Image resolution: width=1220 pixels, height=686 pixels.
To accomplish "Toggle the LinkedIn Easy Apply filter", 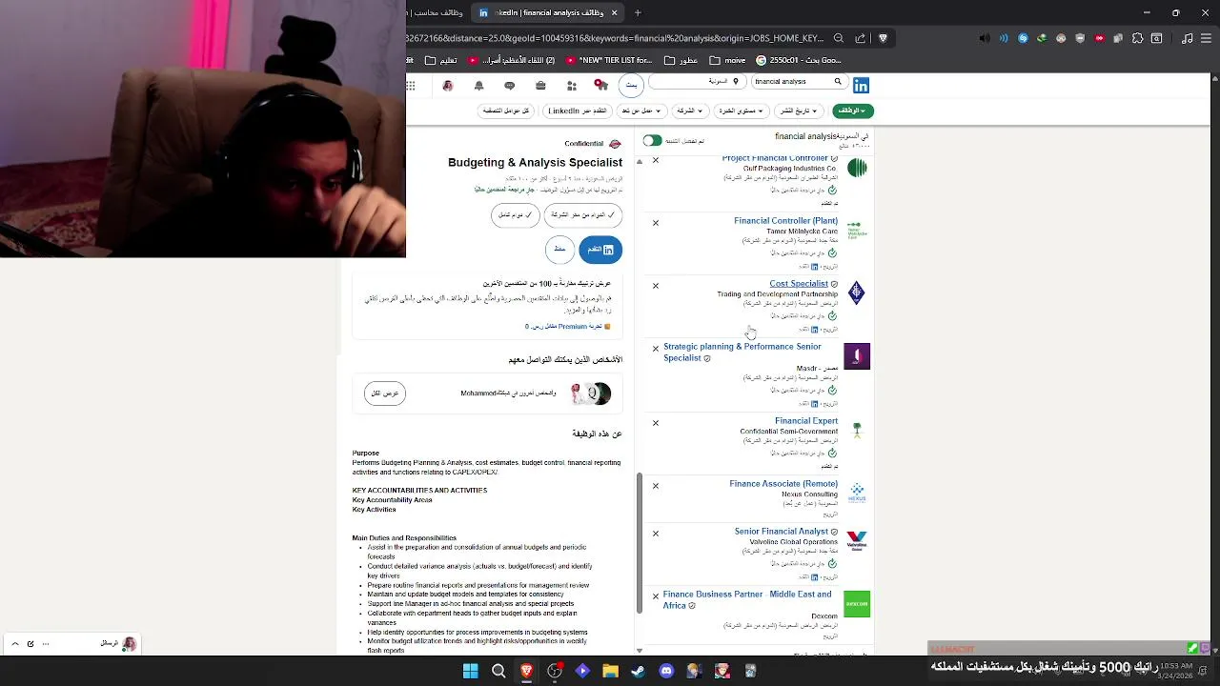I will click(577, 111).
